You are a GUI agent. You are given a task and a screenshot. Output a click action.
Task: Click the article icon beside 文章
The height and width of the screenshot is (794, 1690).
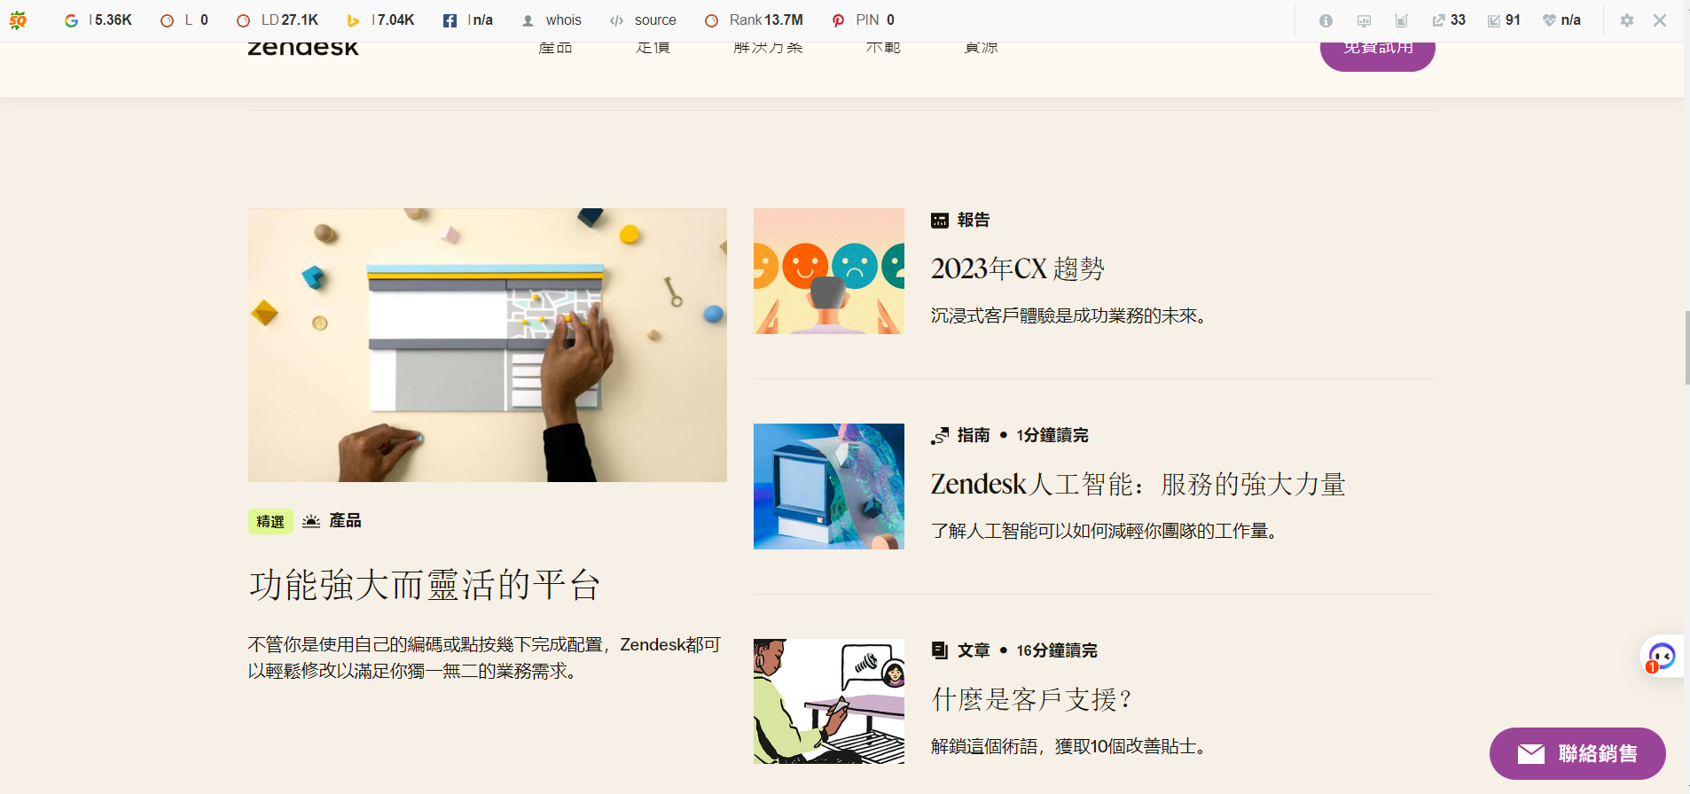pos(940,650)
